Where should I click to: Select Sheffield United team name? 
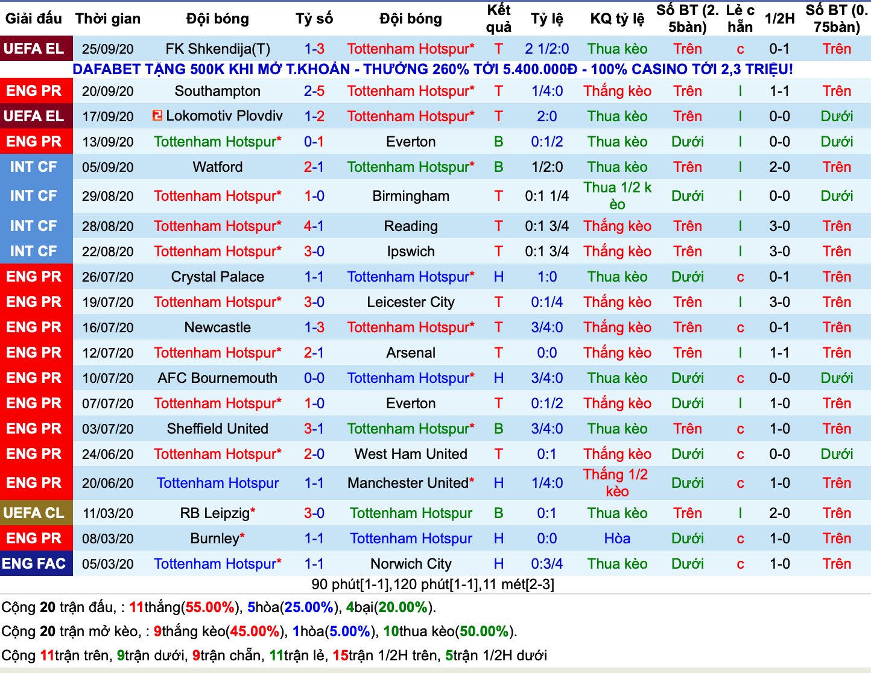tap(218, 429)
